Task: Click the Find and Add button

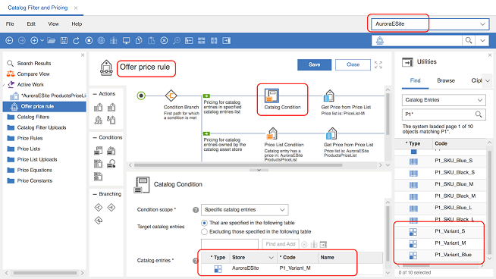Action: click(281, 244)
